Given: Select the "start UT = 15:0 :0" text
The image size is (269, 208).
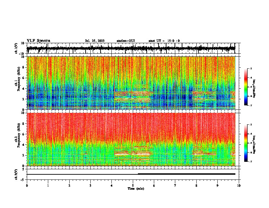Looking at the screenshot, I should 164,41.
